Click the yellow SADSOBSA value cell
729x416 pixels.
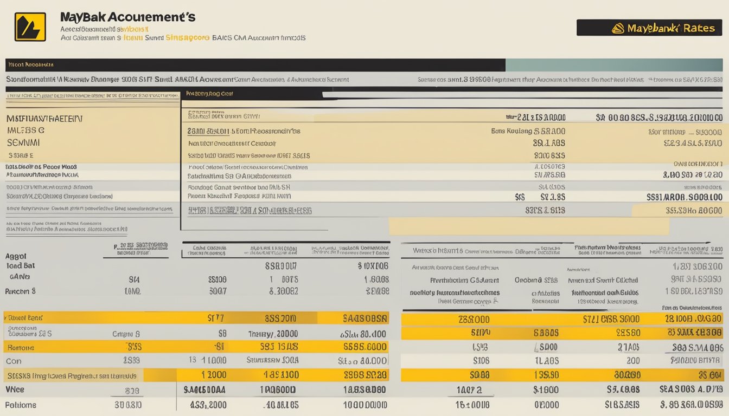click(x=365, y=318)
